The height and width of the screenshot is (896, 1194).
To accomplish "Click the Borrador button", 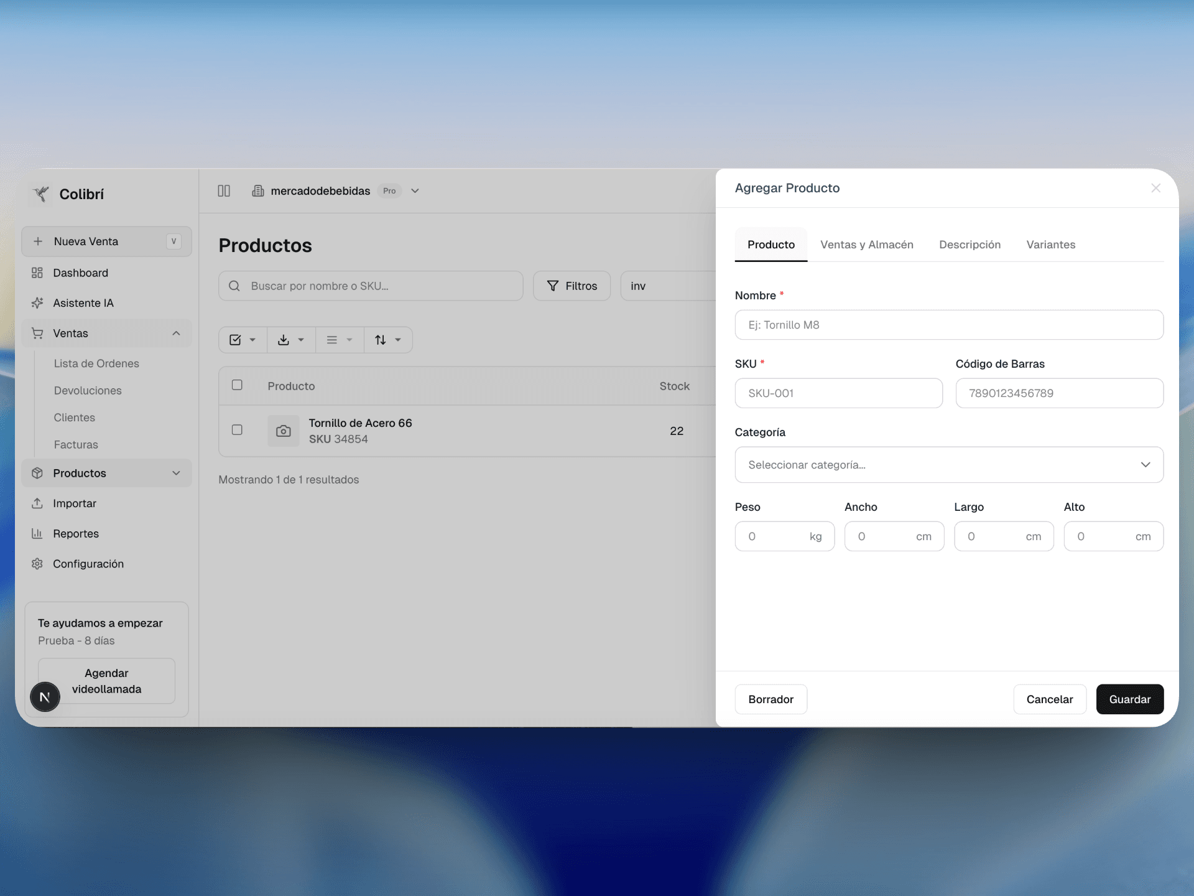I will click(x=771, y=699).
